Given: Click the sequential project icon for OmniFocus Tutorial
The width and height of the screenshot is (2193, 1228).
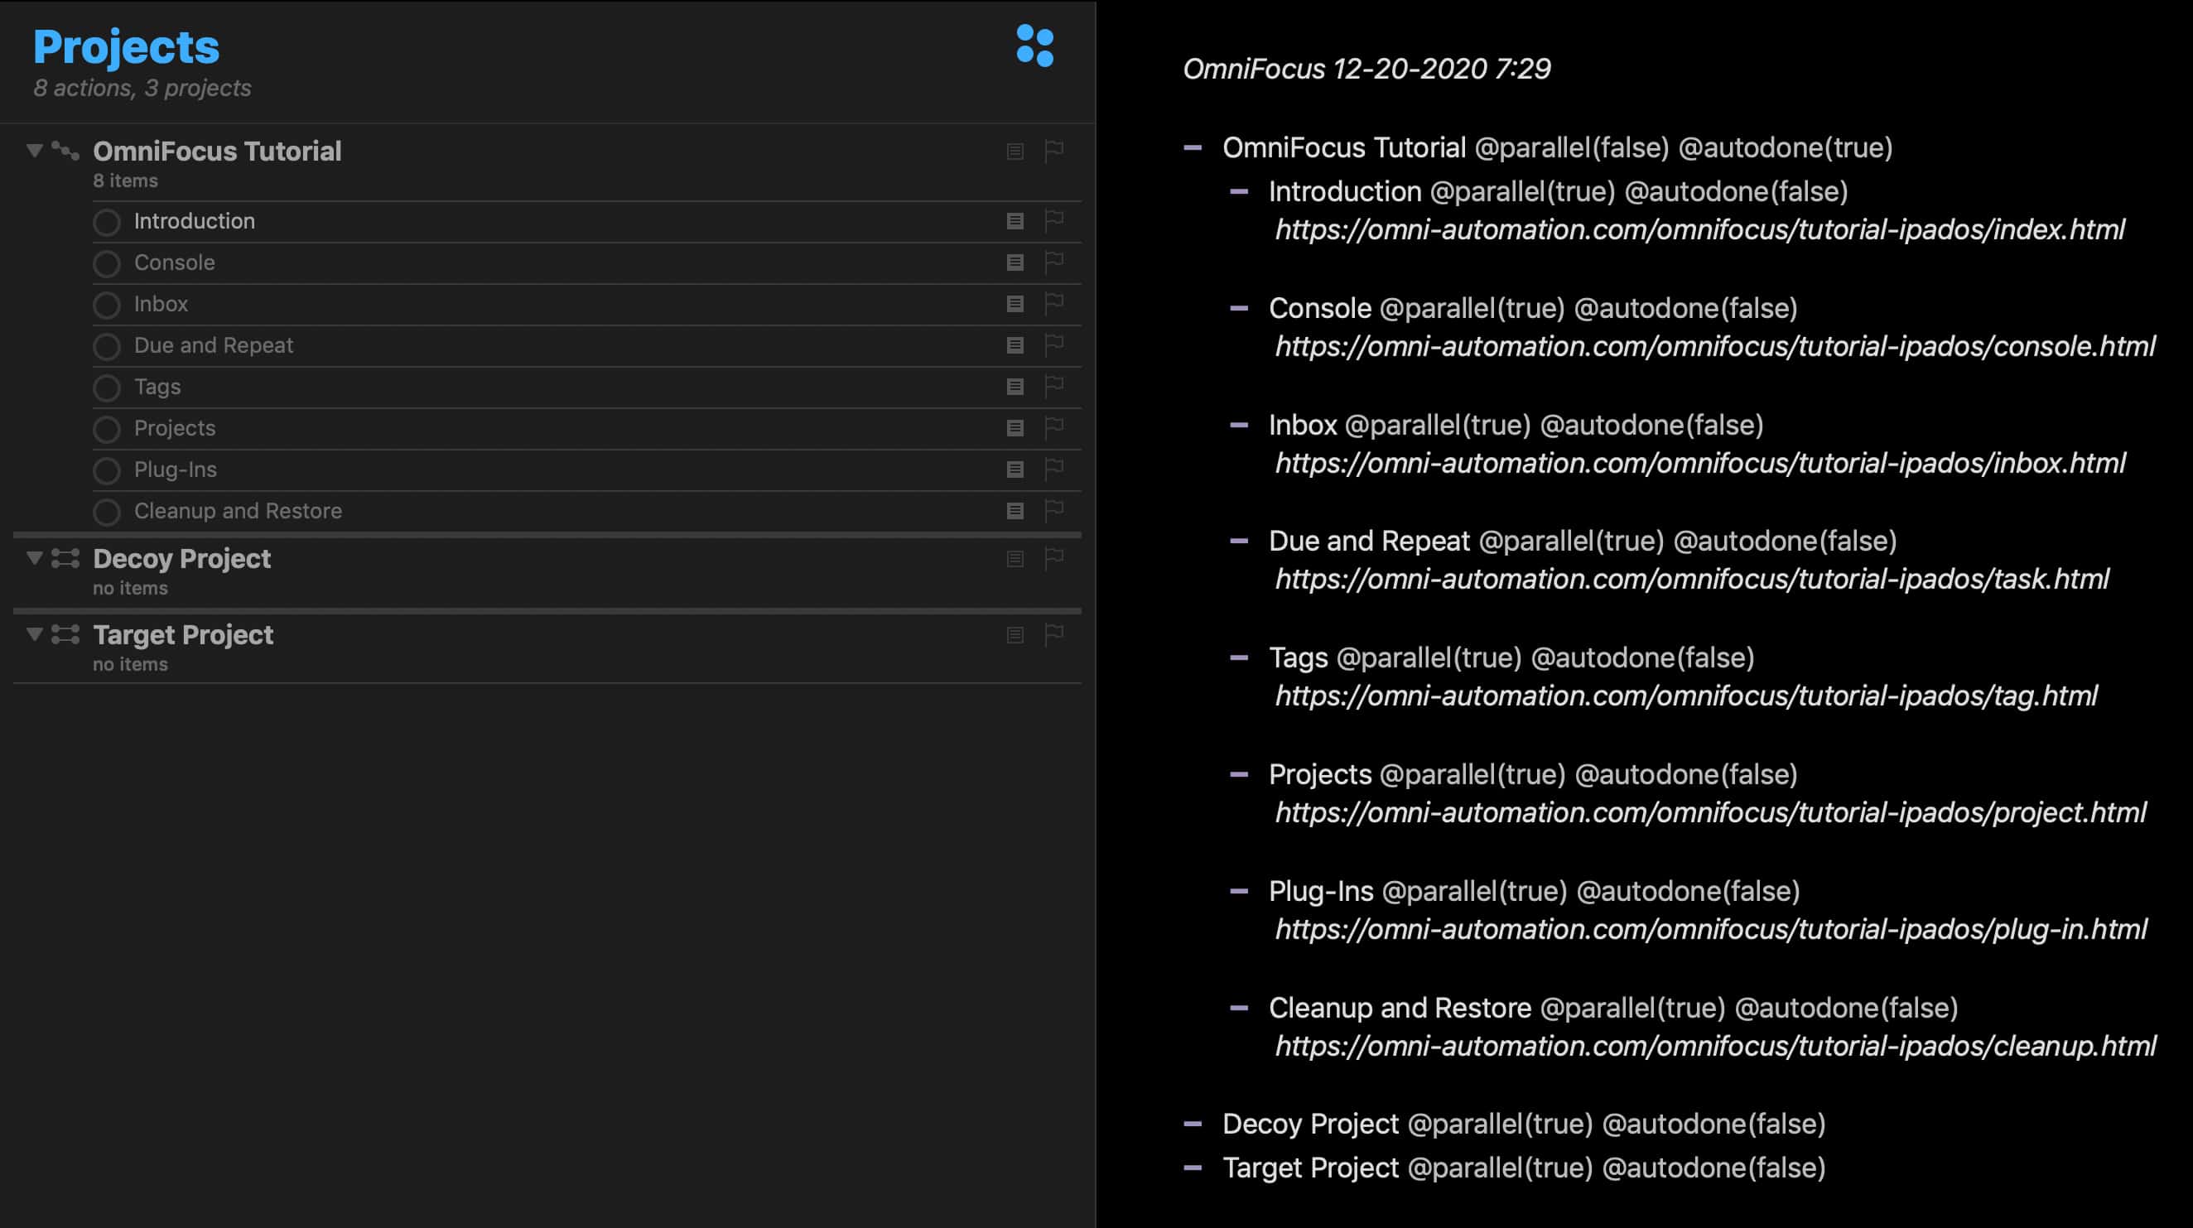Looking at the screenshot, I should point(65,151).
